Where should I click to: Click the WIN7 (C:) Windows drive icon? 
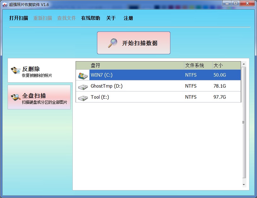coord(83,75)
